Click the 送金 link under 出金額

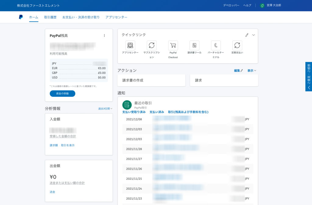tap(52, 192)
